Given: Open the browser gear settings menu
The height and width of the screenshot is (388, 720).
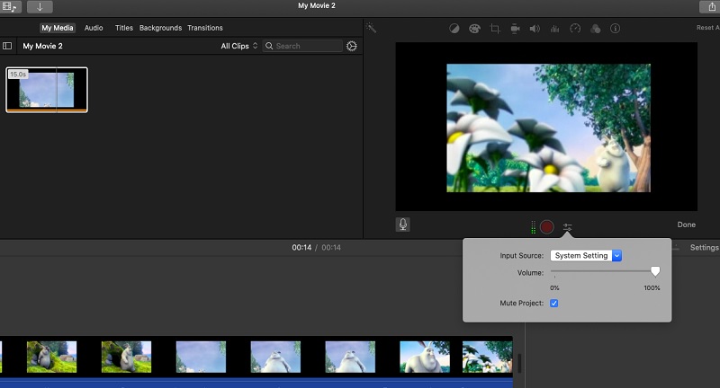Looking at the screenshot, I should (x=352, y=46).
